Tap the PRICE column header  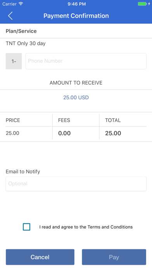pyautogui.click(x=13, y=120)
